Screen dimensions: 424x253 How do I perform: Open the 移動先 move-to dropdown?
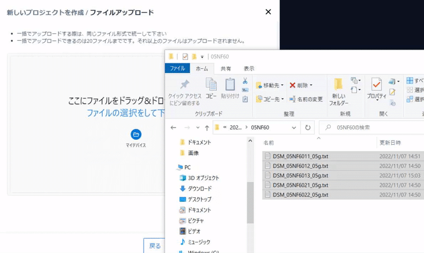[x=270, y=85]
